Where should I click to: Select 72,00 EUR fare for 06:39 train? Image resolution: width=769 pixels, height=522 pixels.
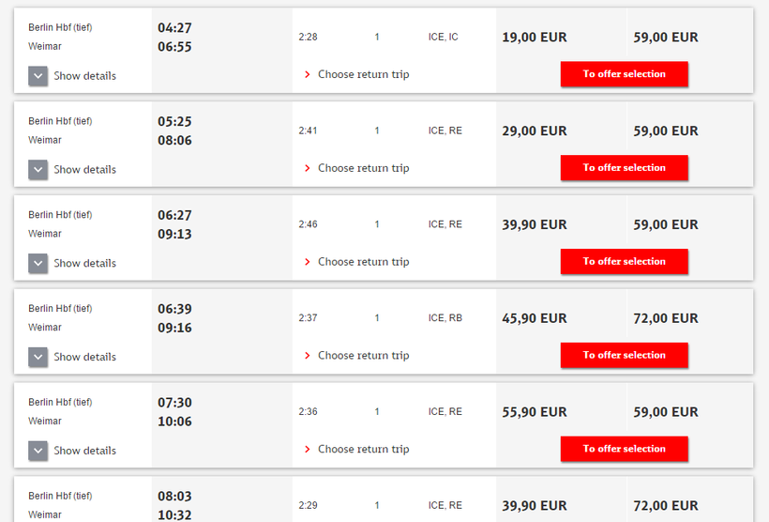tap(666, 318)
